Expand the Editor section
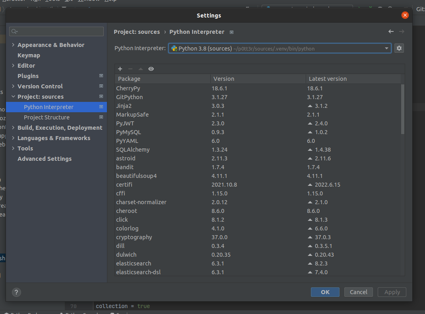This screenshot has width=425, height=314. pos(13,65)
